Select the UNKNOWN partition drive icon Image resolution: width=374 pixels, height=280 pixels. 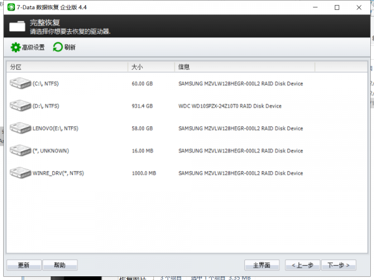[x=21, y=151]
